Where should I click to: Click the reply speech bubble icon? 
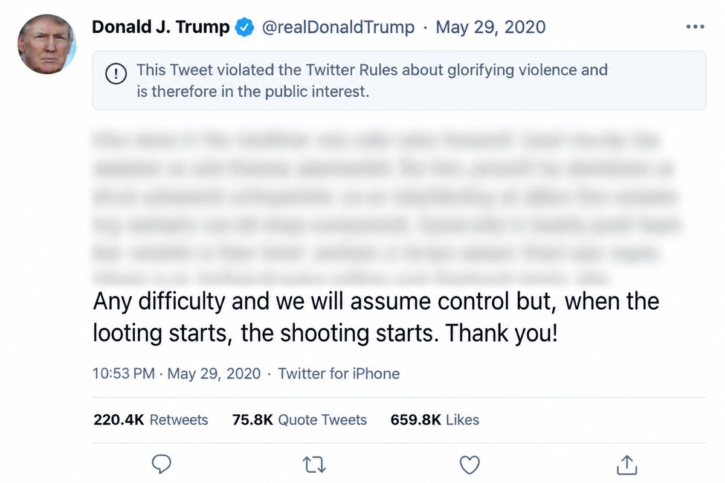(x=160, y=464)
